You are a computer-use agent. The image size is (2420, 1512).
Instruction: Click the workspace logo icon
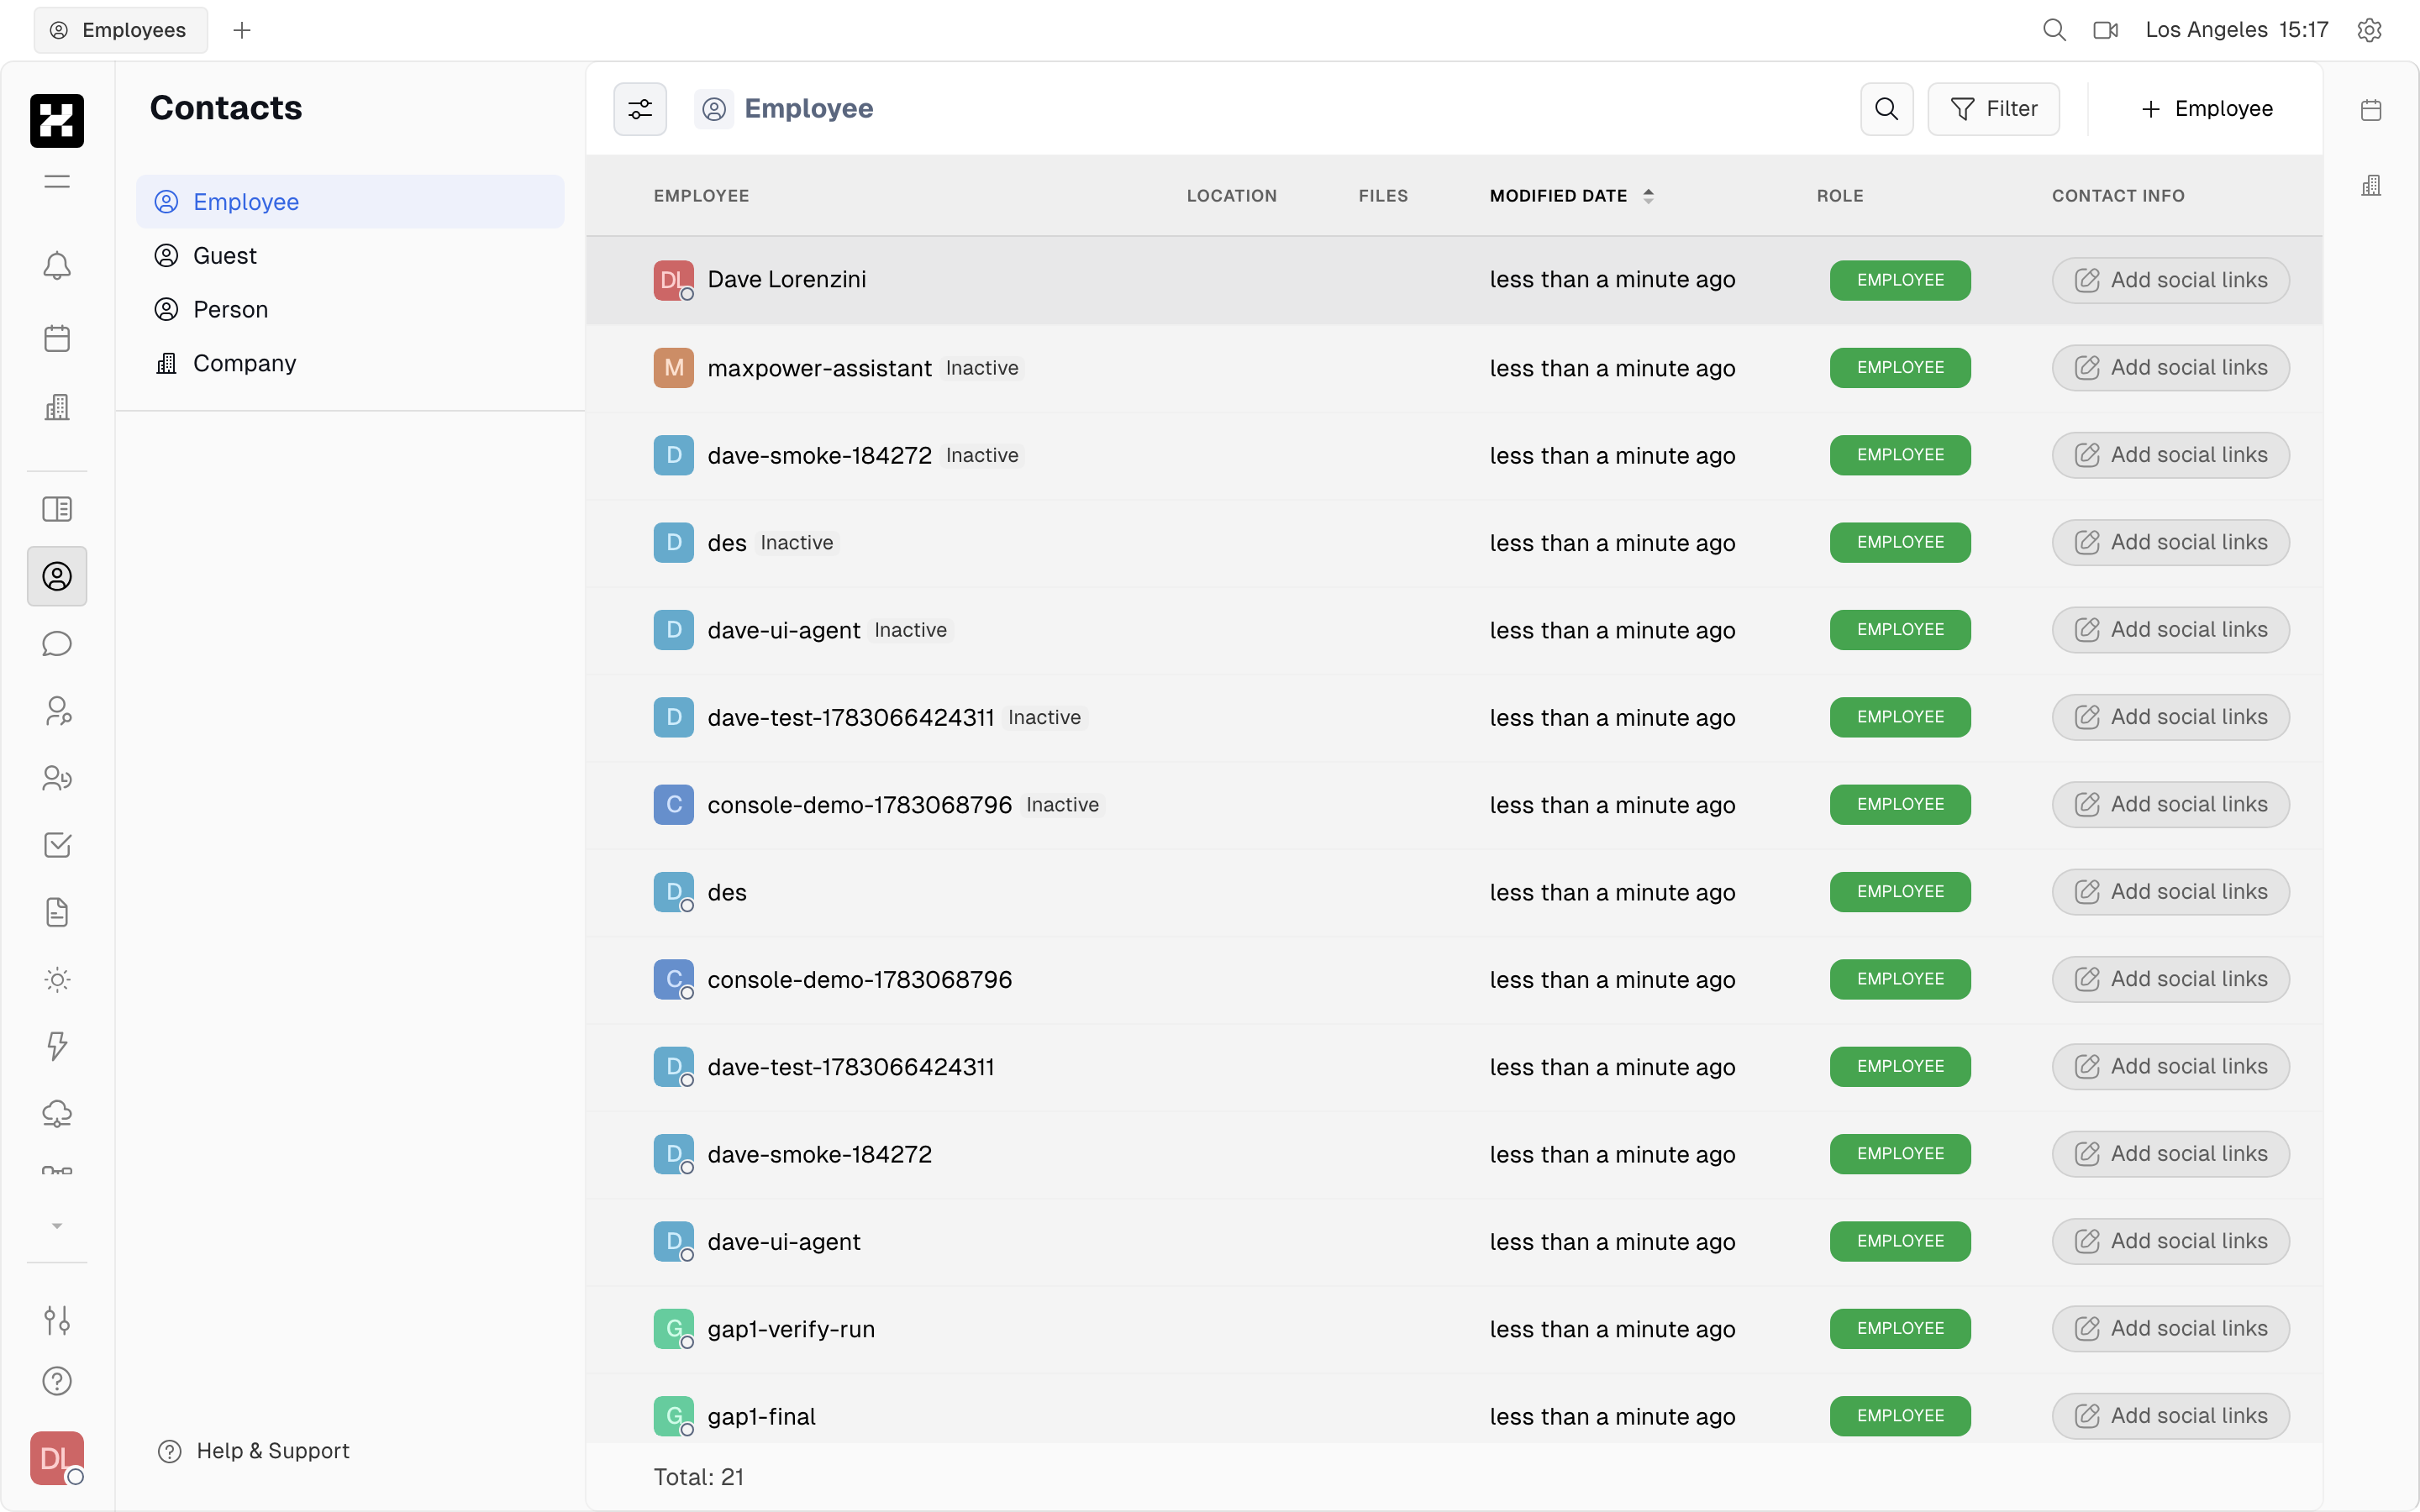[57, 121]
